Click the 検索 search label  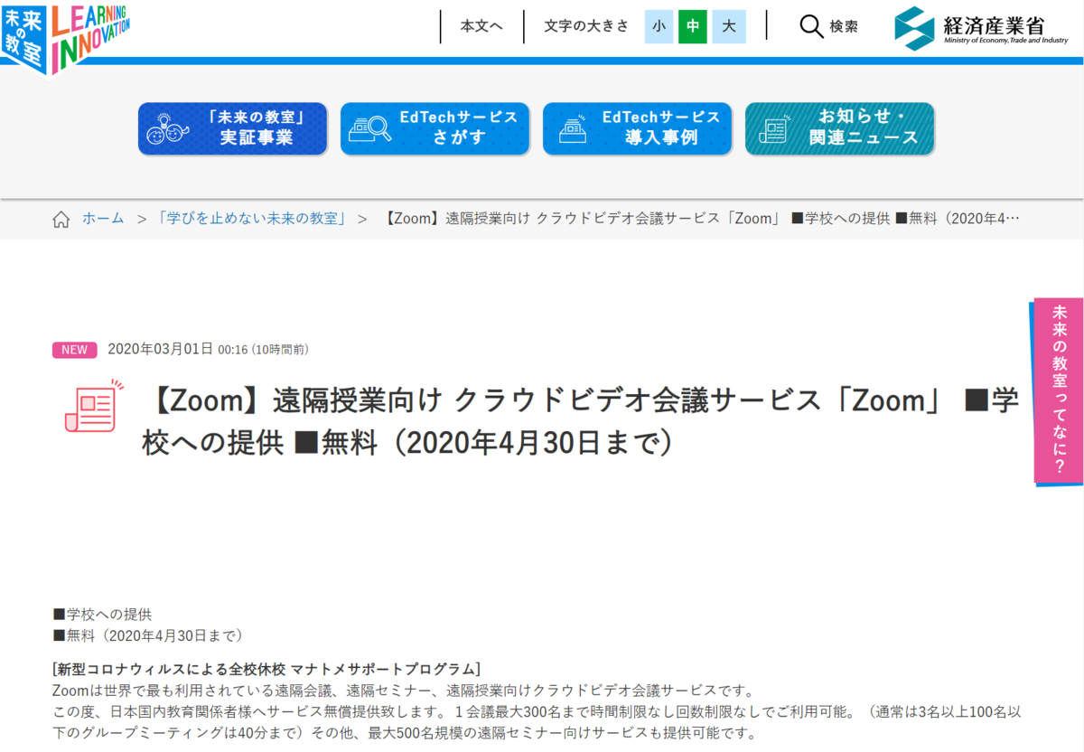click(x=844, y=26)
